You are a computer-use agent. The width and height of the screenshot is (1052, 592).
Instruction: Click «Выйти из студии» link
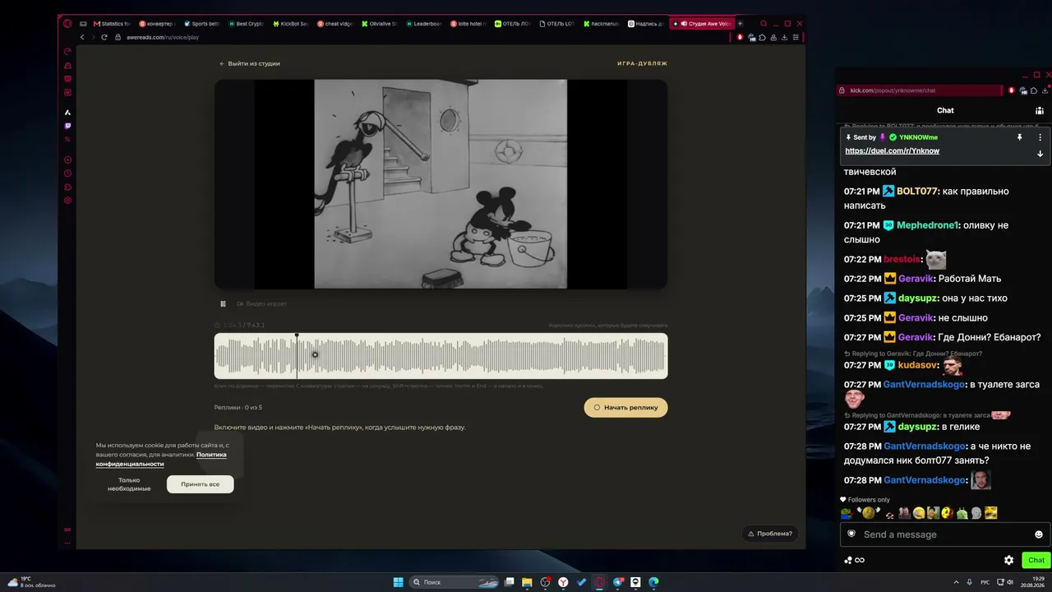tap(250, 63)
